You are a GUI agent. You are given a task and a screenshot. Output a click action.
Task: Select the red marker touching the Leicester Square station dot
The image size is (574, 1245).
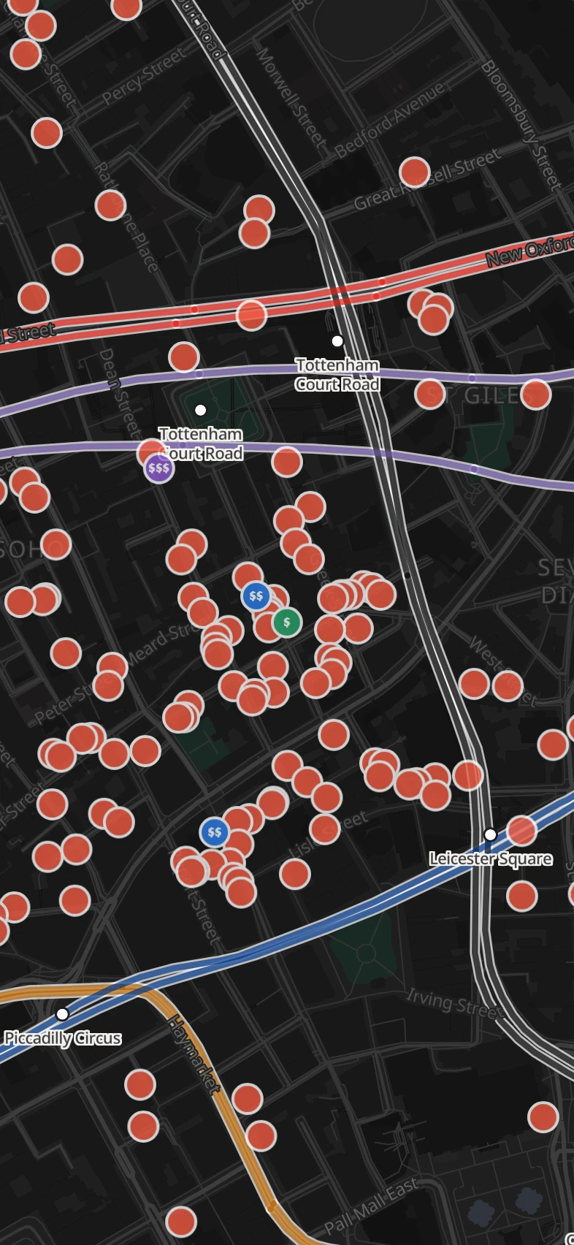tap(521, 831)
